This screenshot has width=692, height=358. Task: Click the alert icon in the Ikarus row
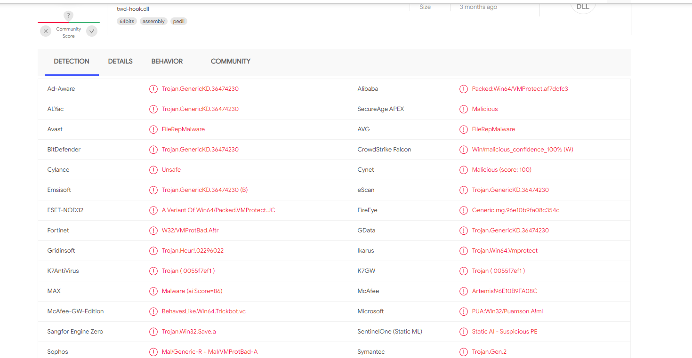(464, 251)
